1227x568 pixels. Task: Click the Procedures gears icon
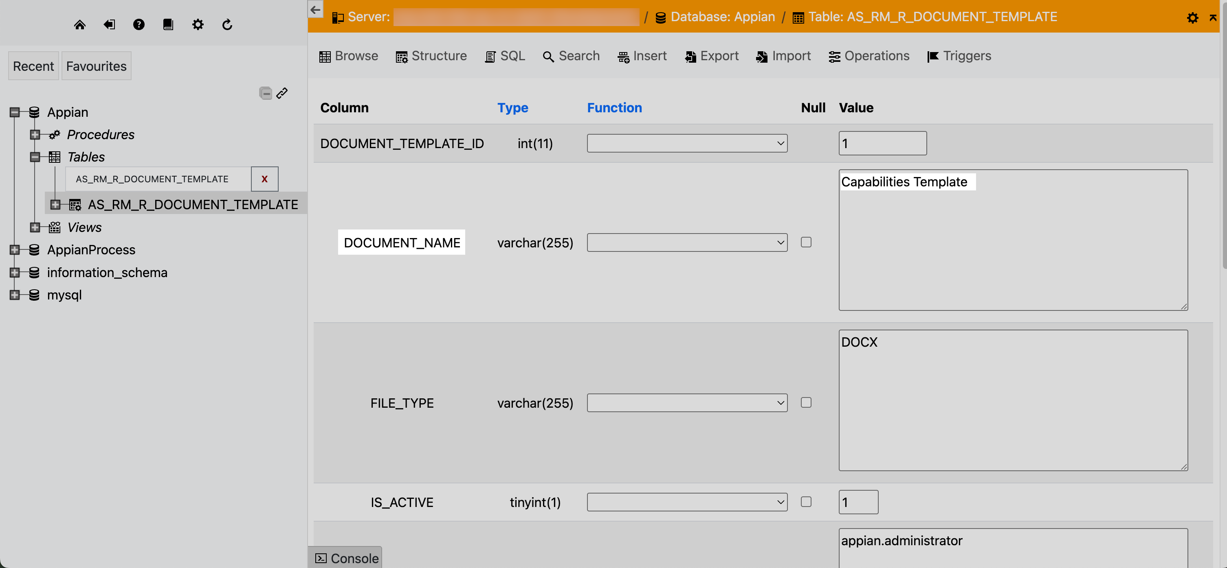coord(54,135)
